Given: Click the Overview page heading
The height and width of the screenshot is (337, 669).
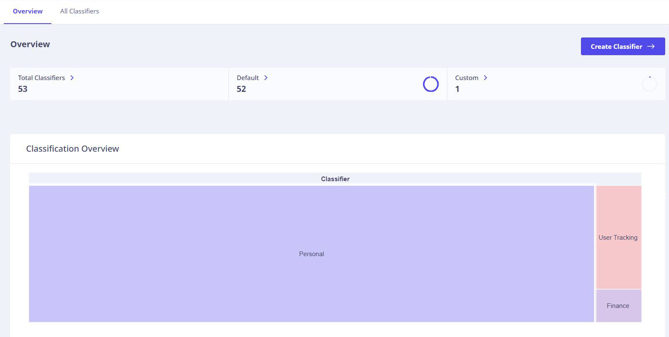Looking at the screenshot, I should (30, 44).
